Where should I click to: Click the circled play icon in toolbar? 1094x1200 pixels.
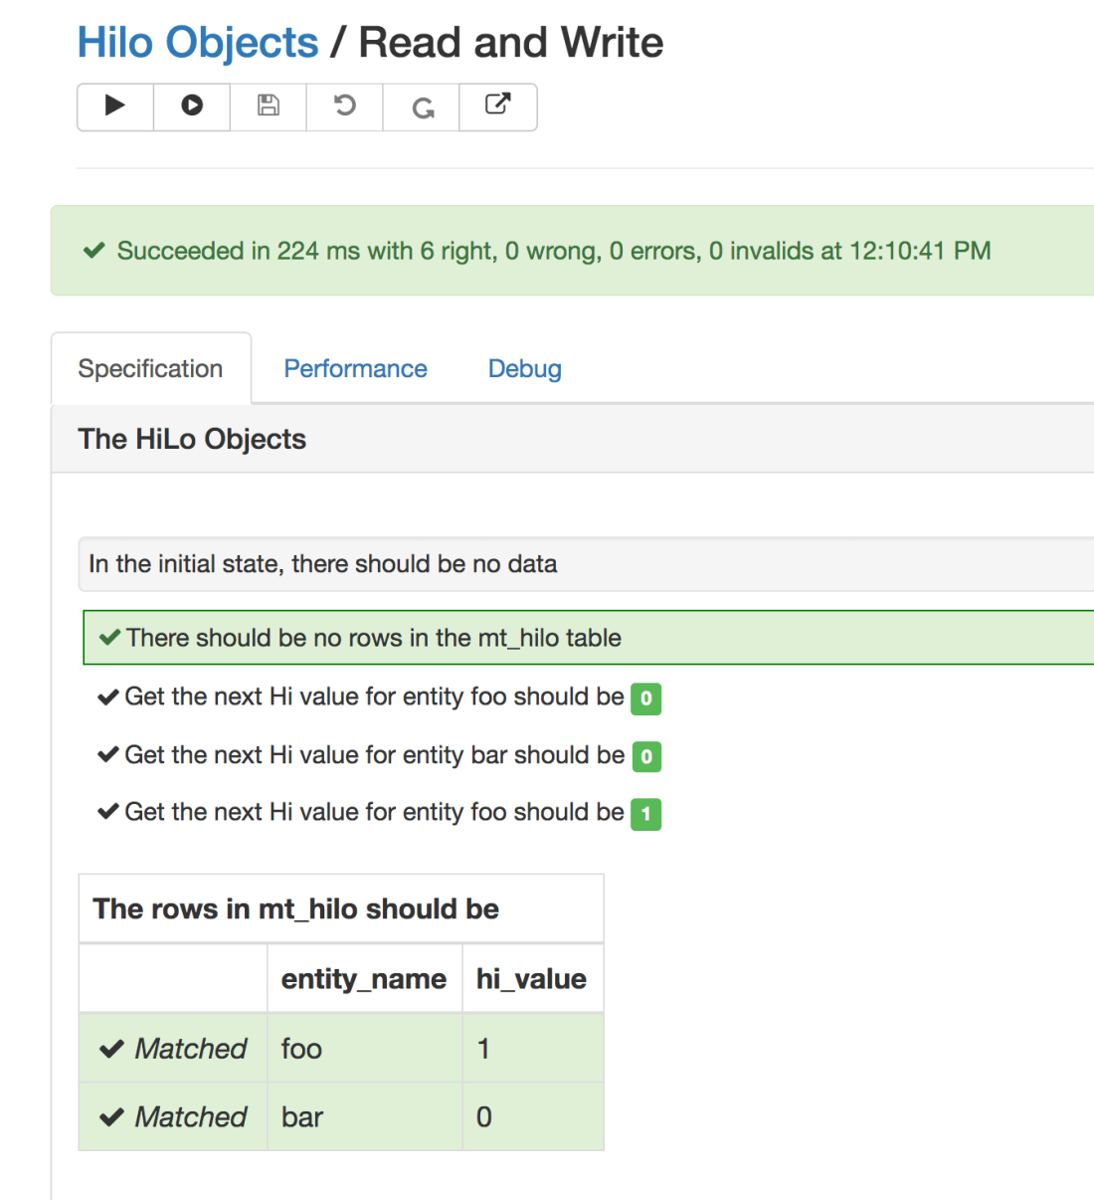click(192, 106)
